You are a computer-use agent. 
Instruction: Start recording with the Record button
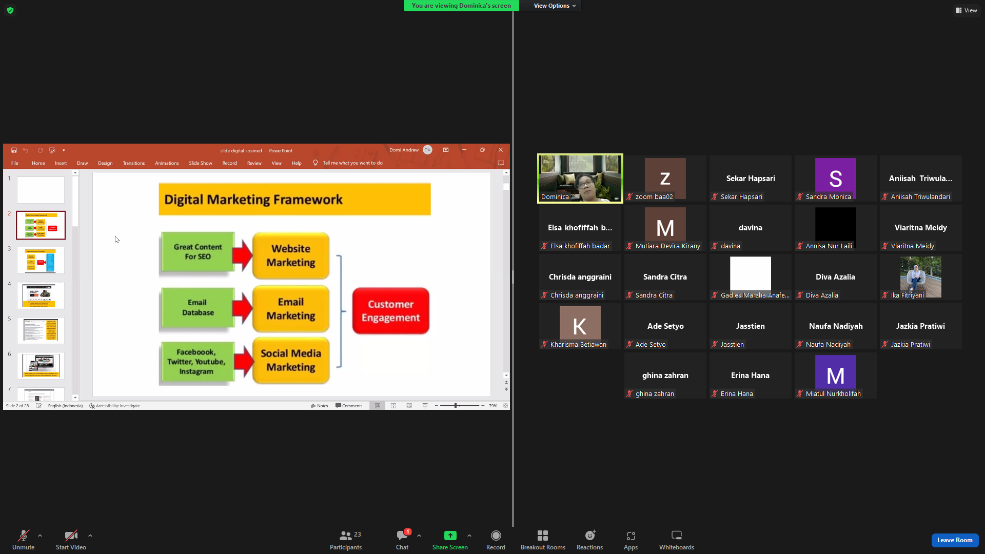click(496, 540)
